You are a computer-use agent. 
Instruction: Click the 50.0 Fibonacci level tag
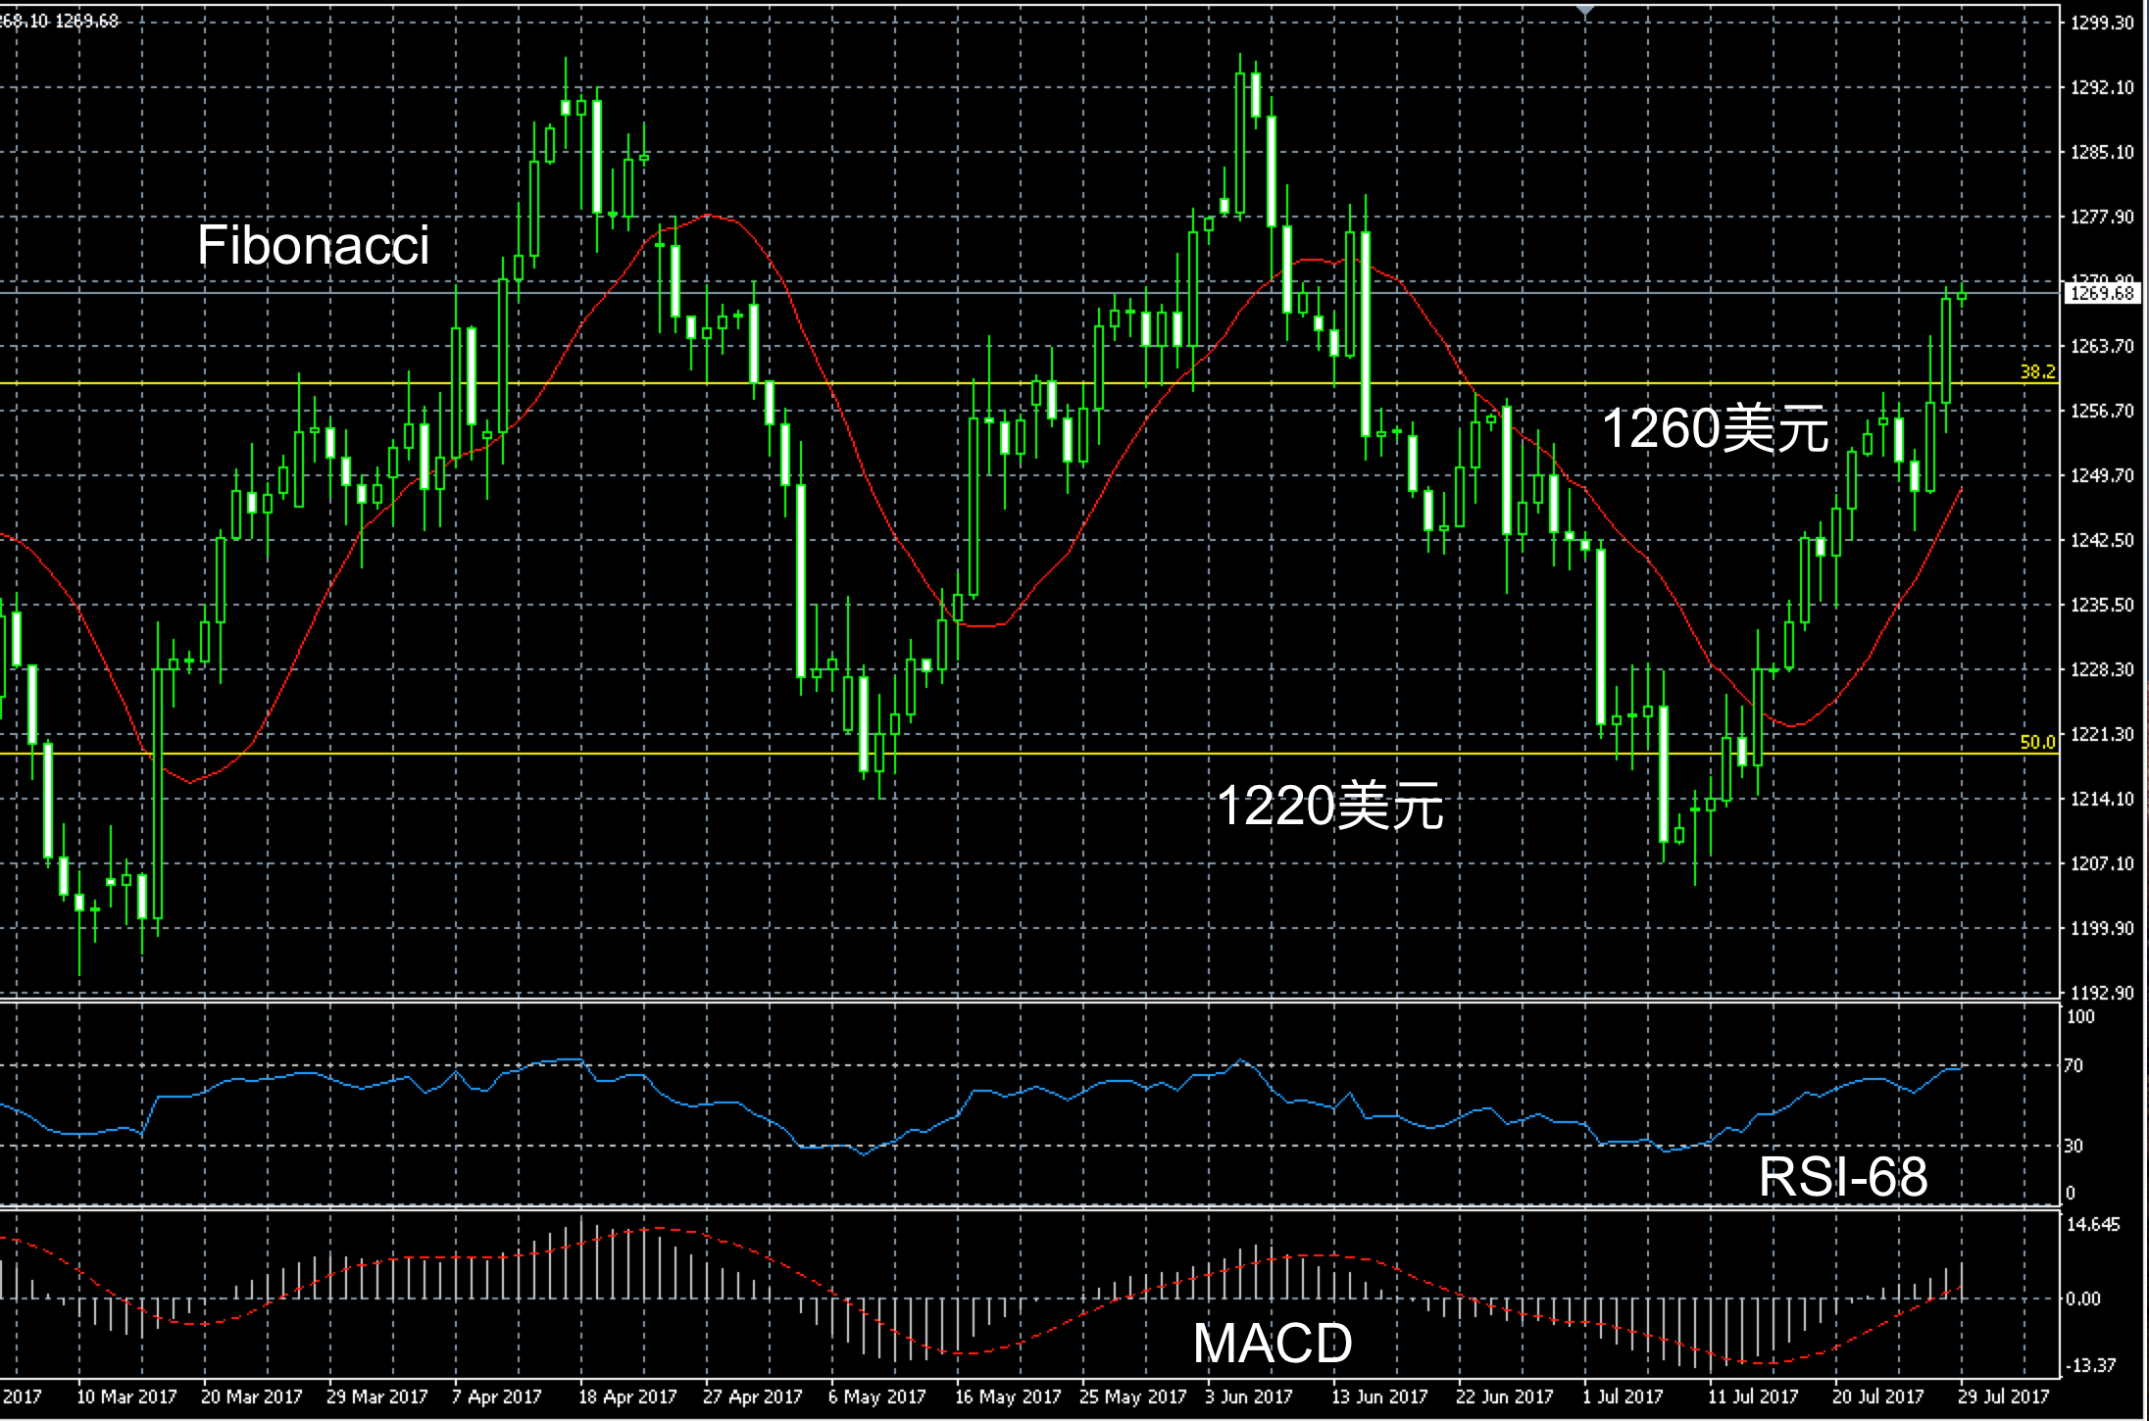coord(2037,742)
